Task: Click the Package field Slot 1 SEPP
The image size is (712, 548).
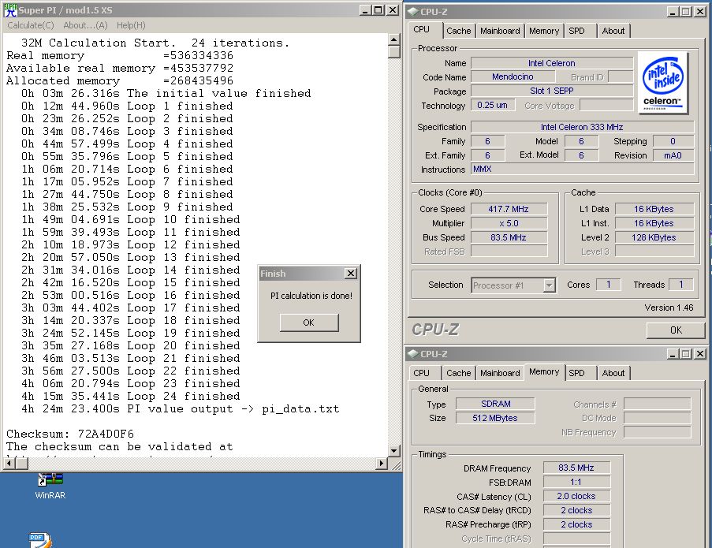Action: pos(552,91)
